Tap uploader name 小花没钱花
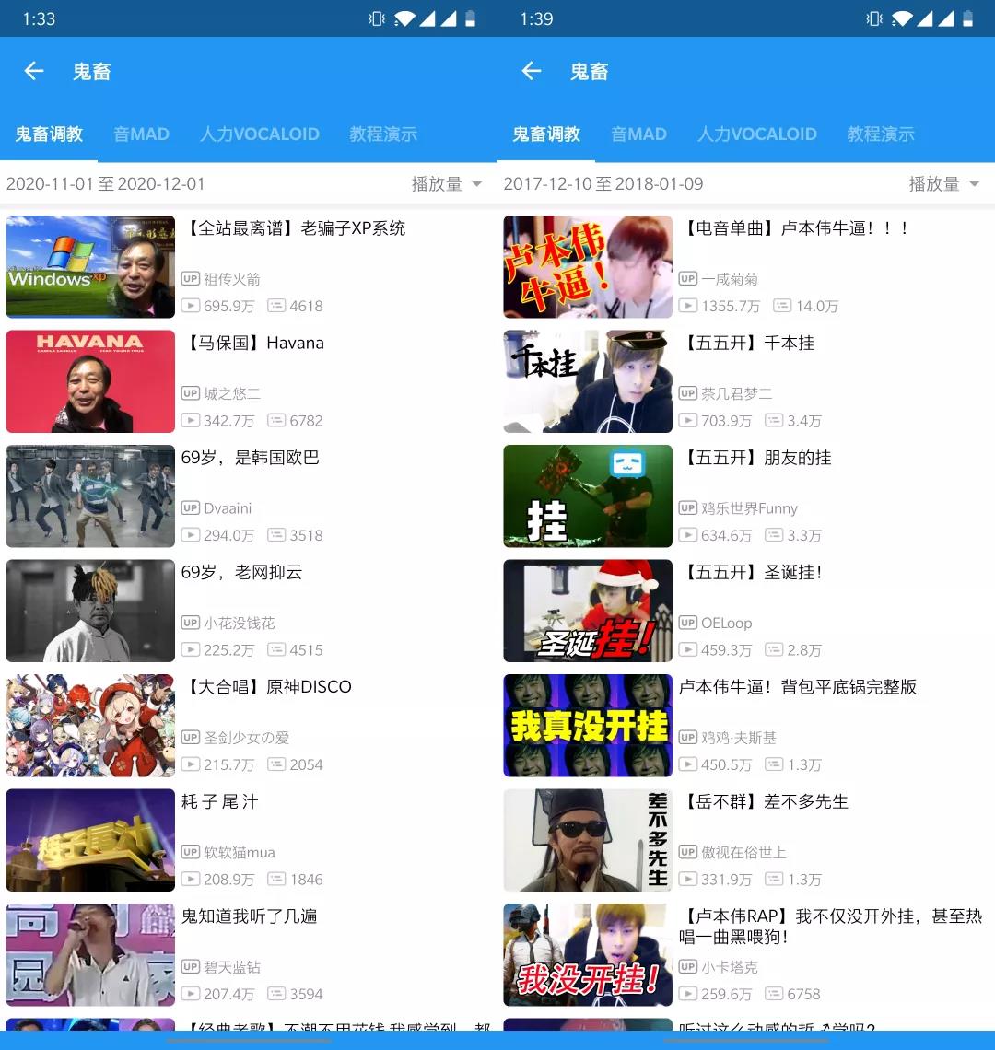Viewport: 995px width, 1050px height. pos(240,623)
